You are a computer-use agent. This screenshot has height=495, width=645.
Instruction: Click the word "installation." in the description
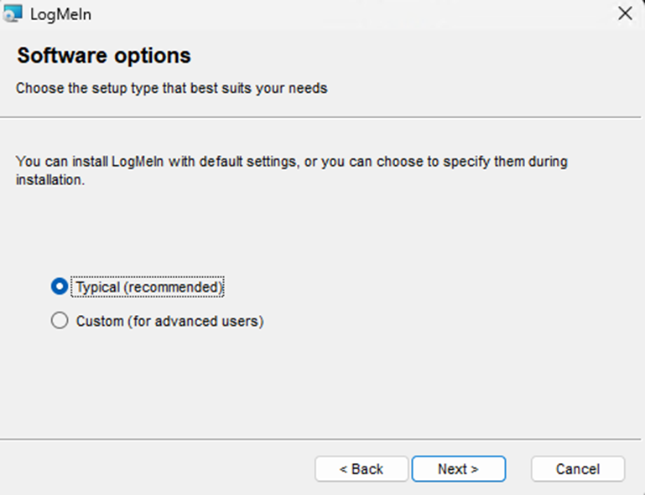coord(50,180)
